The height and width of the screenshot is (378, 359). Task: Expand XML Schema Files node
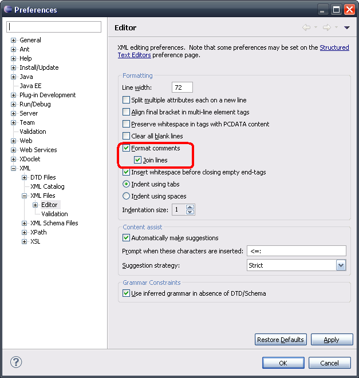[24, 224]
